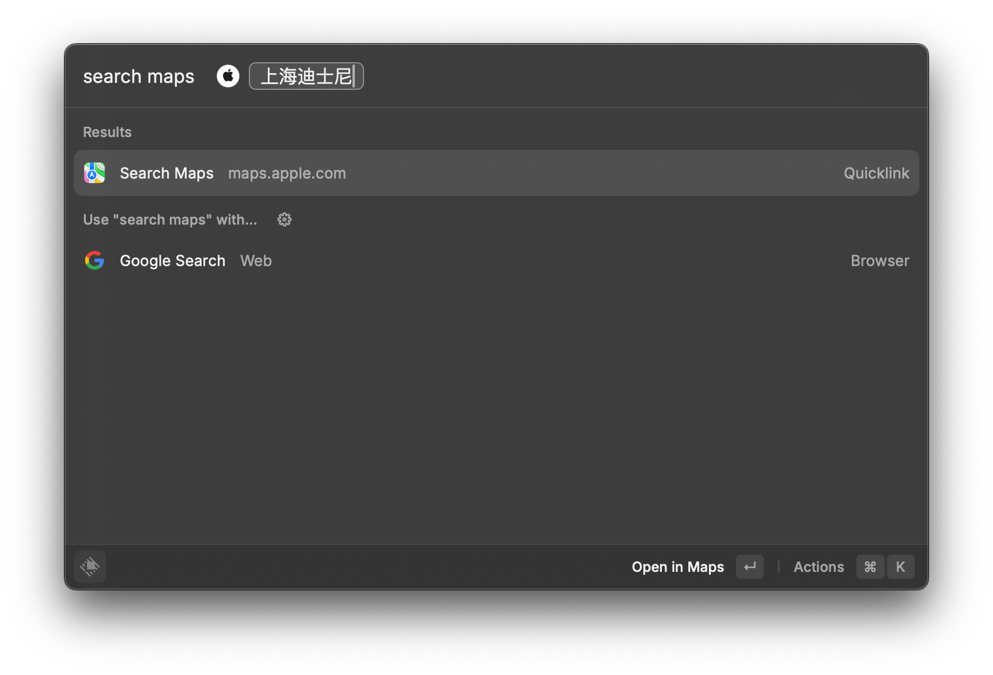
Task: Select the Search Maps quicklink result
Action: (x=496, y=173)
